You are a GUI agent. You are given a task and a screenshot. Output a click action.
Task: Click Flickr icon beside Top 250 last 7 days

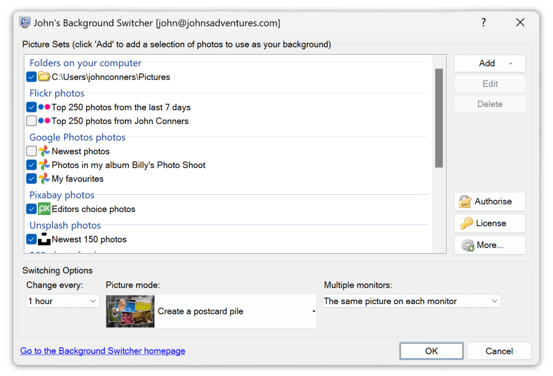pyautogui.click(x=44, y=107)
